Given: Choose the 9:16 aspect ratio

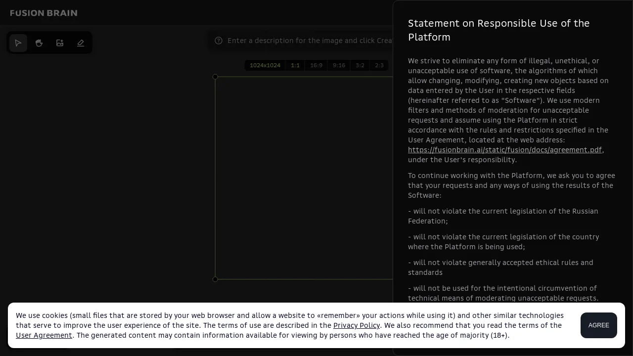Looking at the screenshot, I should tap(339, 65).
